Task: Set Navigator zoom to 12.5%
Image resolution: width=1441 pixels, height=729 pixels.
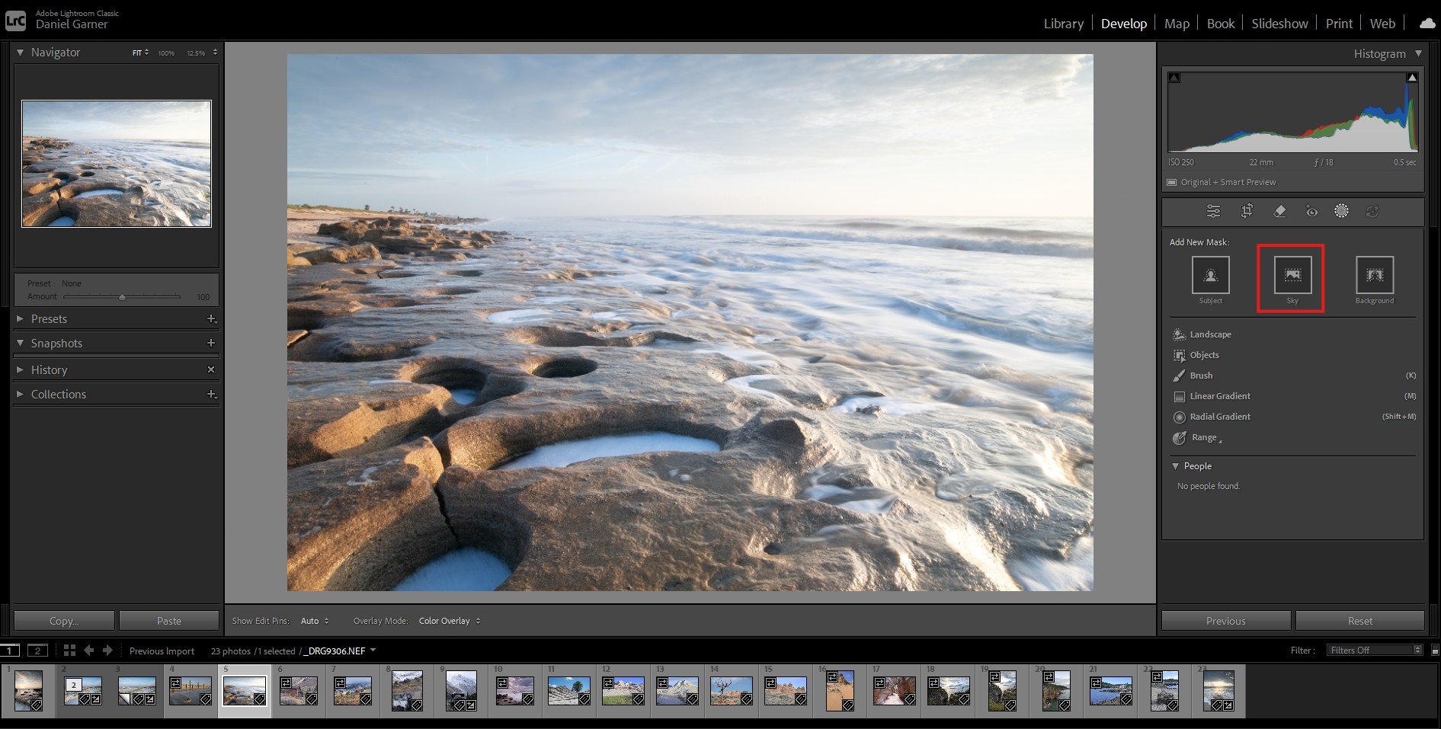Action: (196, 53)
